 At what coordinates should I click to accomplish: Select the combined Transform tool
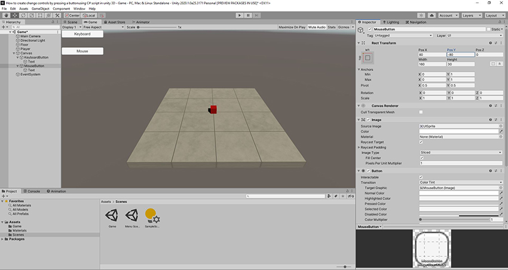click(48, 15)
